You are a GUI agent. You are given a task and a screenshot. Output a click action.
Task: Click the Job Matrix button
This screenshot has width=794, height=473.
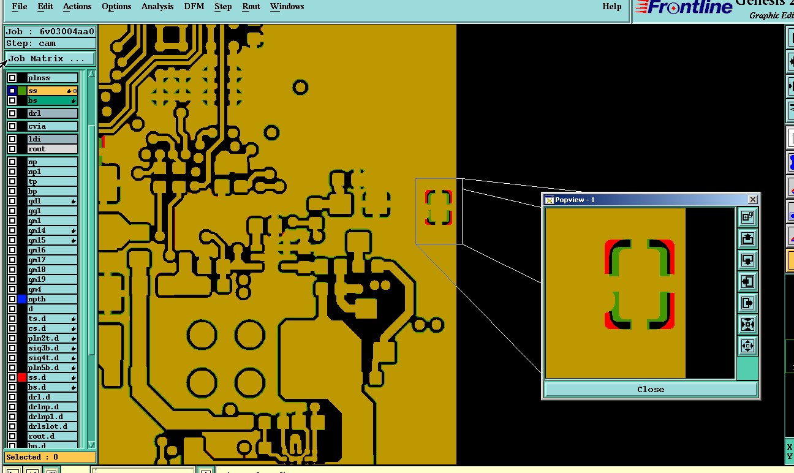coord(50,59)
